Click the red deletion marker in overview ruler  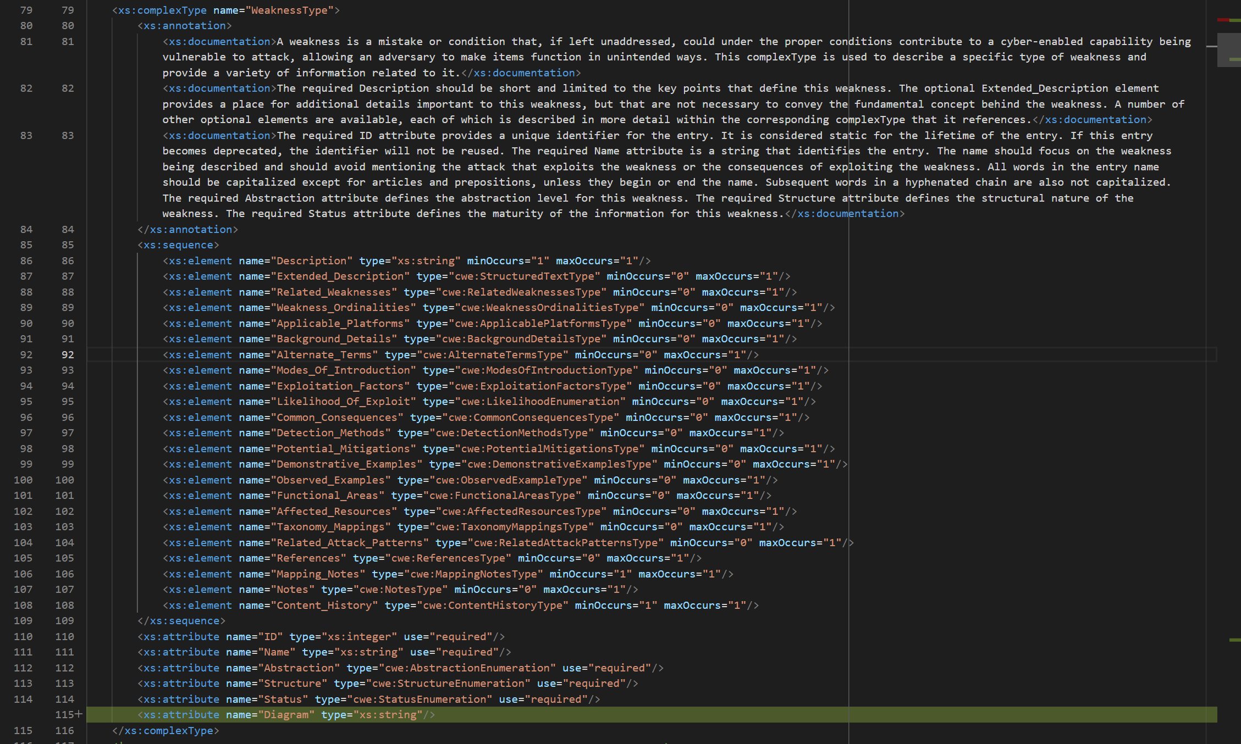pyautogui.click(x=1223, y=20)
